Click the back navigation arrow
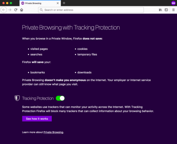 point(4,10)
